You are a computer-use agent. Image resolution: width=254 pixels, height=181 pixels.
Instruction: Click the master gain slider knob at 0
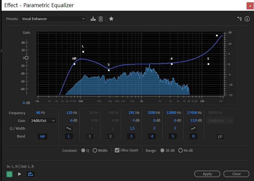tap(27, 58)
